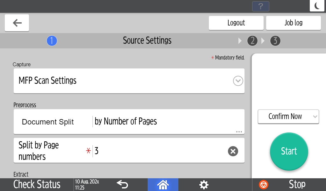The height and width of the screenshot is (191, 326).
Task: Jump to step 1 Source Settings
Action: pyautogui.click(x=52, y=41)
